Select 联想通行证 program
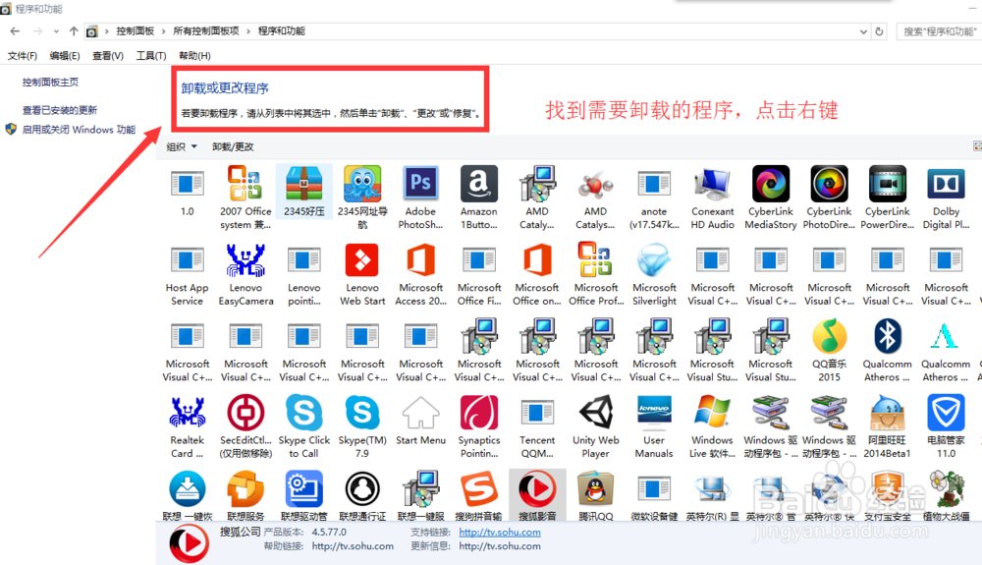 coord(362,495)
